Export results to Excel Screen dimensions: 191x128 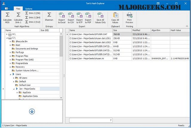click(x=62, y=18)
